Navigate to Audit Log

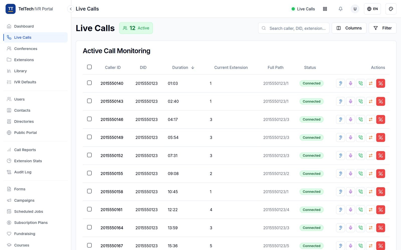(36, 172)
